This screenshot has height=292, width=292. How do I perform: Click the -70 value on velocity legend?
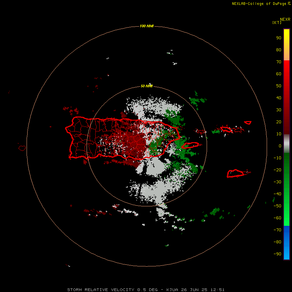point(277,230)
